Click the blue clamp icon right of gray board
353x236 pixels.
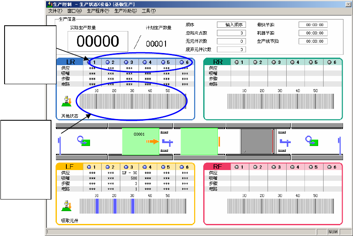pos(285,142)
